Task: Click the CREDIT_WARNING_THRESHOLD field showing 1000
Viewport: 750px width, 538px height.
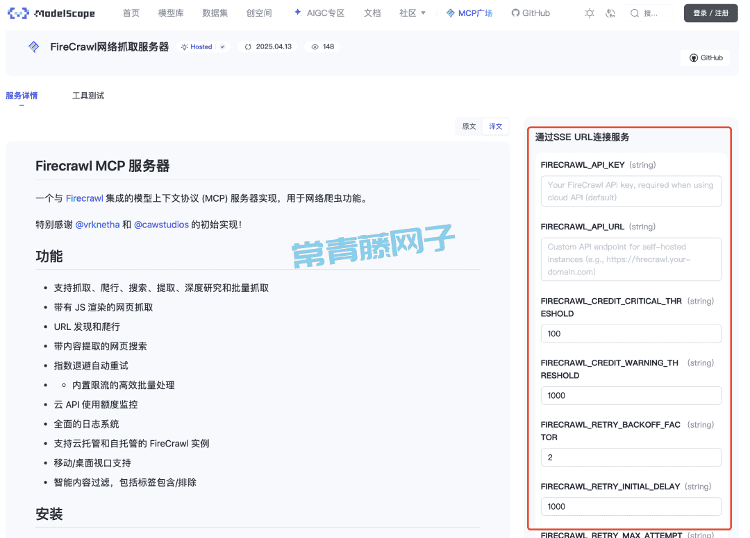Action: click(x=631, y=395)
